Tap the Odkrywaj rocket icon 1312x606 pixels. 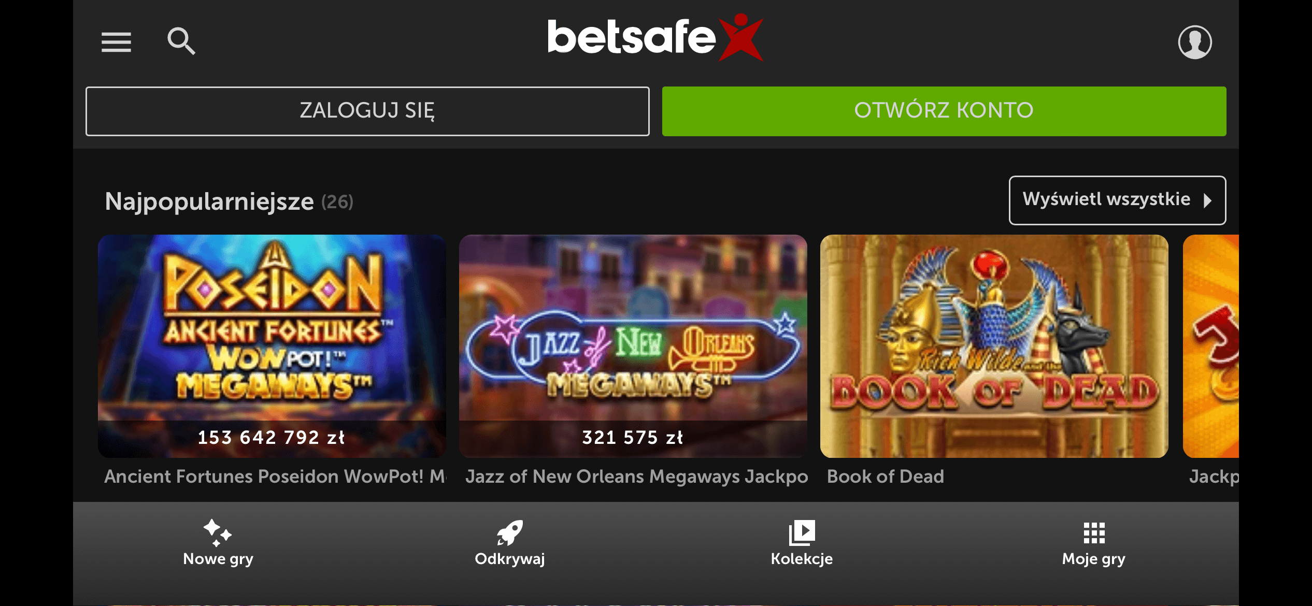pyautogui.click(x=510, y=533)
